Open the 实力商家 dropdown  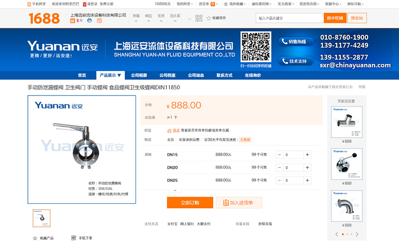(x=286, y=4)
